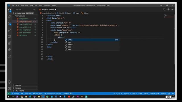Click the feedback icon in status bar
The image size is (182, 102).
click(x=169, y=93)
